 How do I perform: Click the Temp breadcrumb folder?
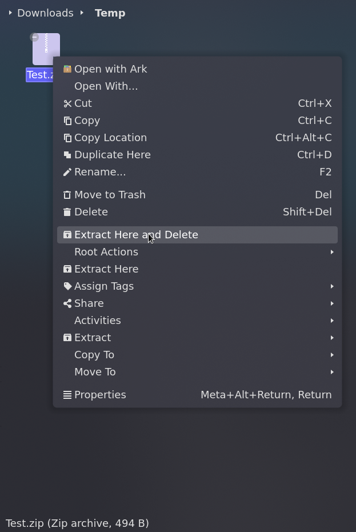pyautogui.click(x=110, y=13)
